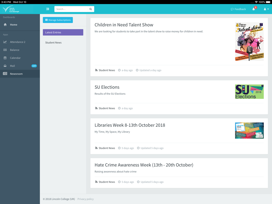Viewport: 272px width, 204px height.
Task: Click RSS icon under Talent Show article
Action: click(96, 70)
